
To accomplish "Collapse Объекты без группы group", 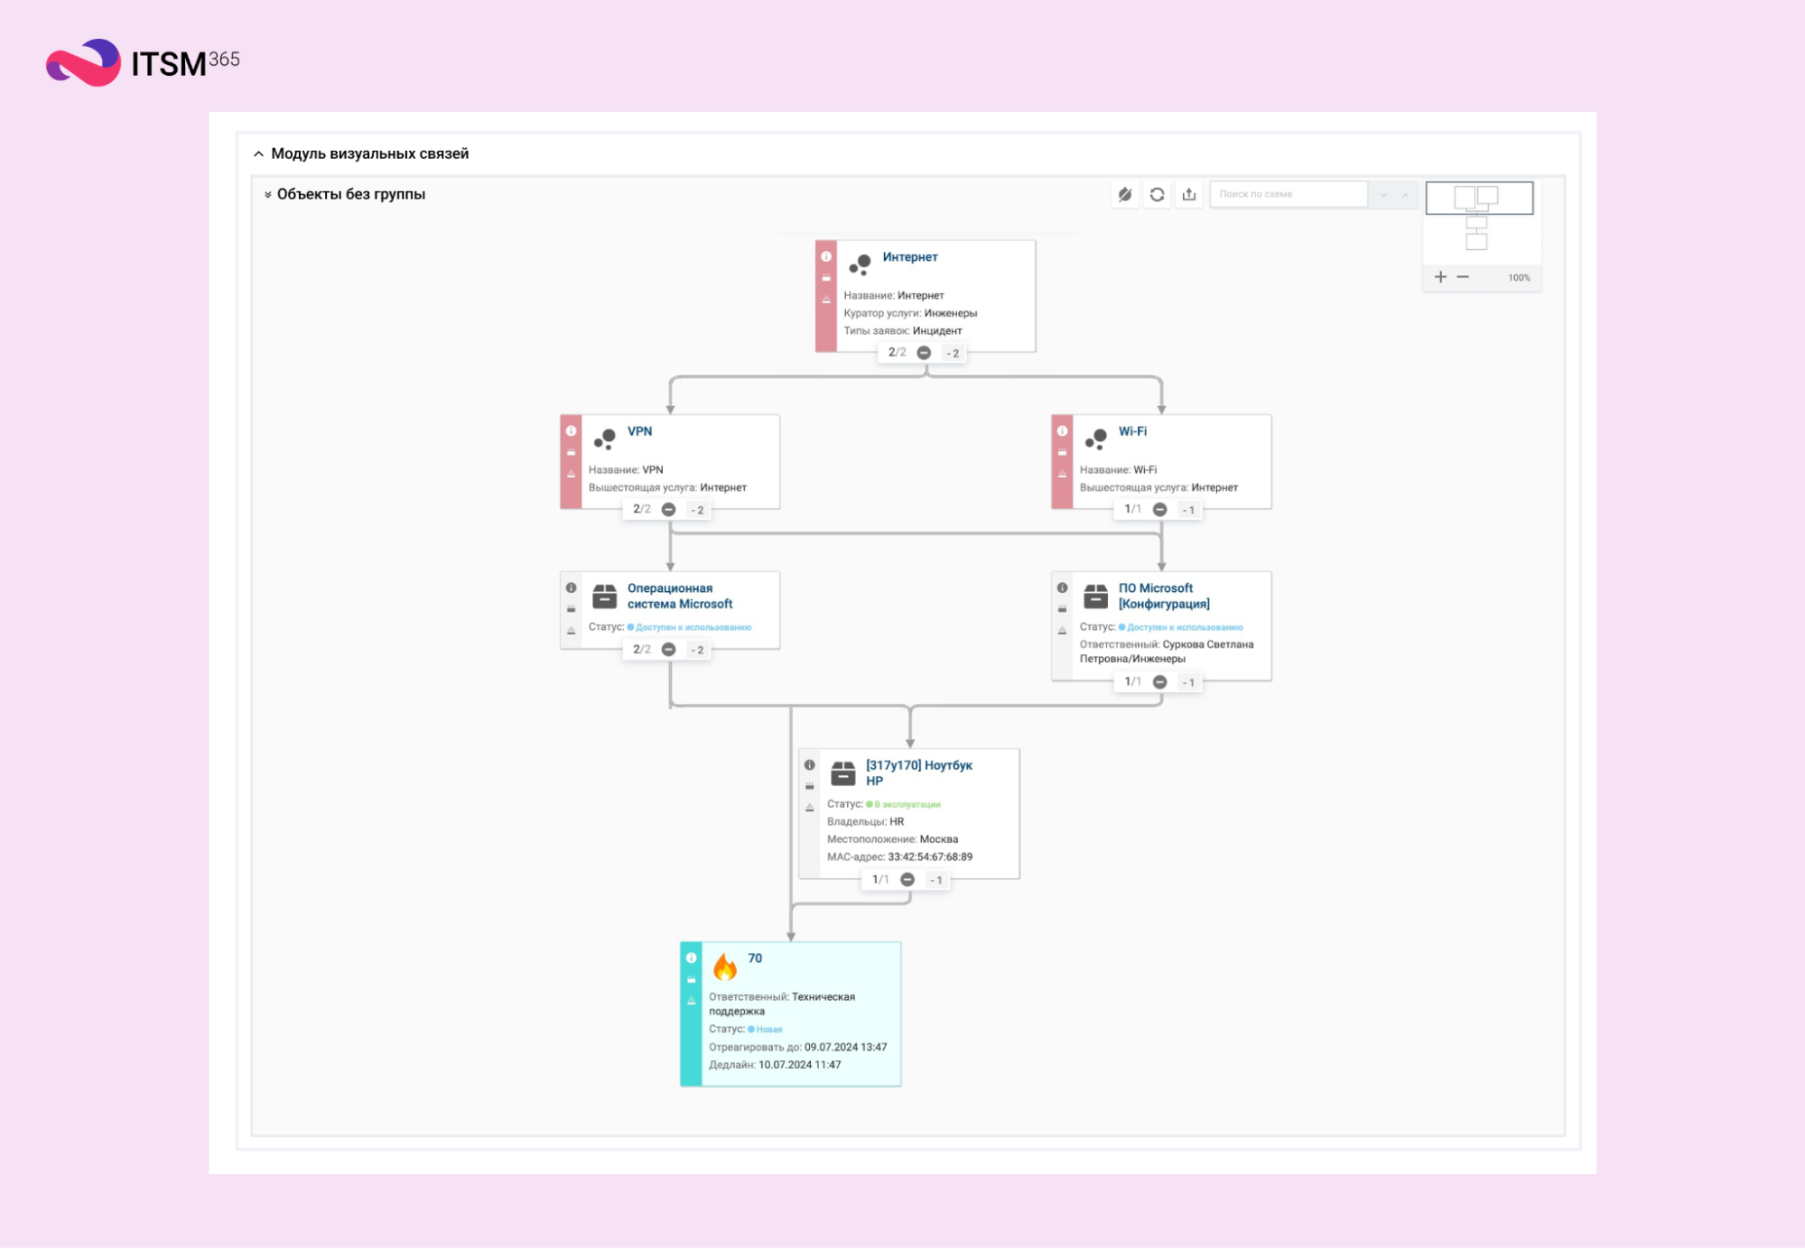I will pyautogui.click(x=268, y=195).
